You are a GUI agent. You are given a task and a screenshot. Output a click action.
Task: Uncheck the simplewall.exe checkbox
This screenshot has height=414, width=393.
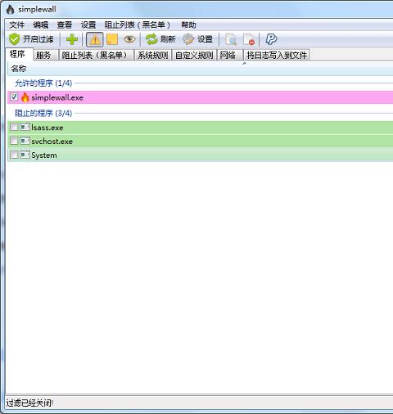(14, 97)
